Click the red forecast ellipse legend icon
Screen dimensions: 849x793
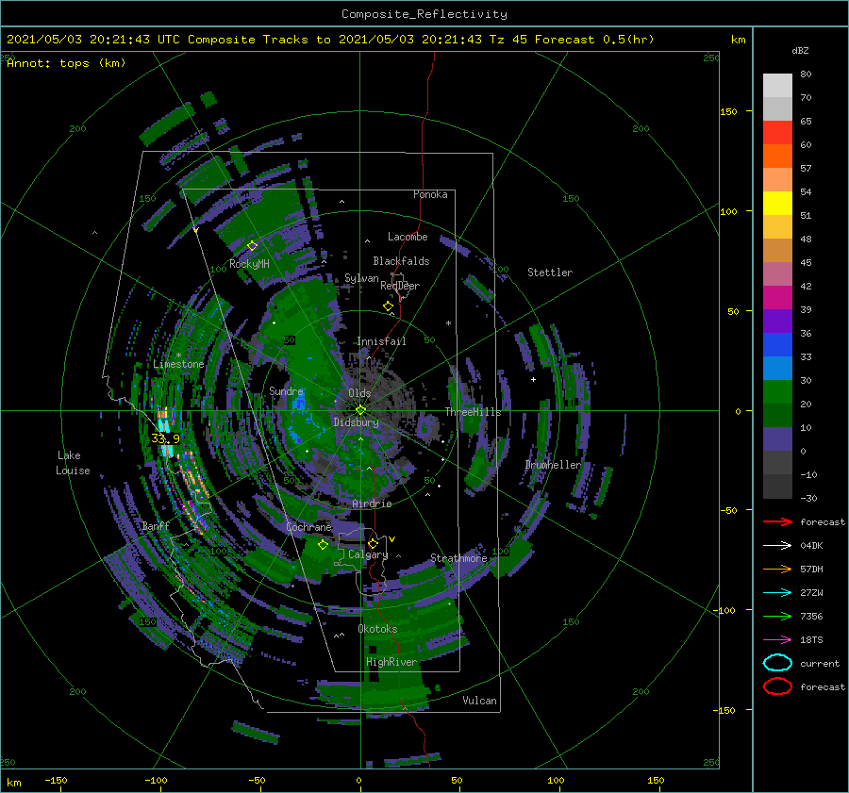[777, 686]
